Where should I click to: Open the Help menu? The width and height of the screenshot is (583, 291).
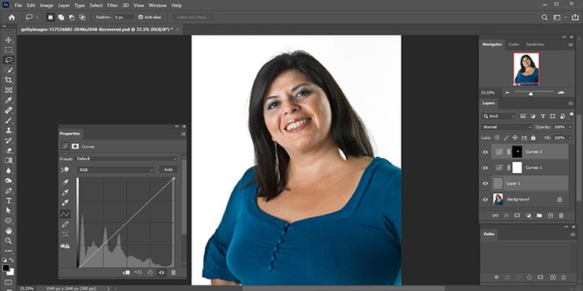pyautogui.click(x=176, y=6)
